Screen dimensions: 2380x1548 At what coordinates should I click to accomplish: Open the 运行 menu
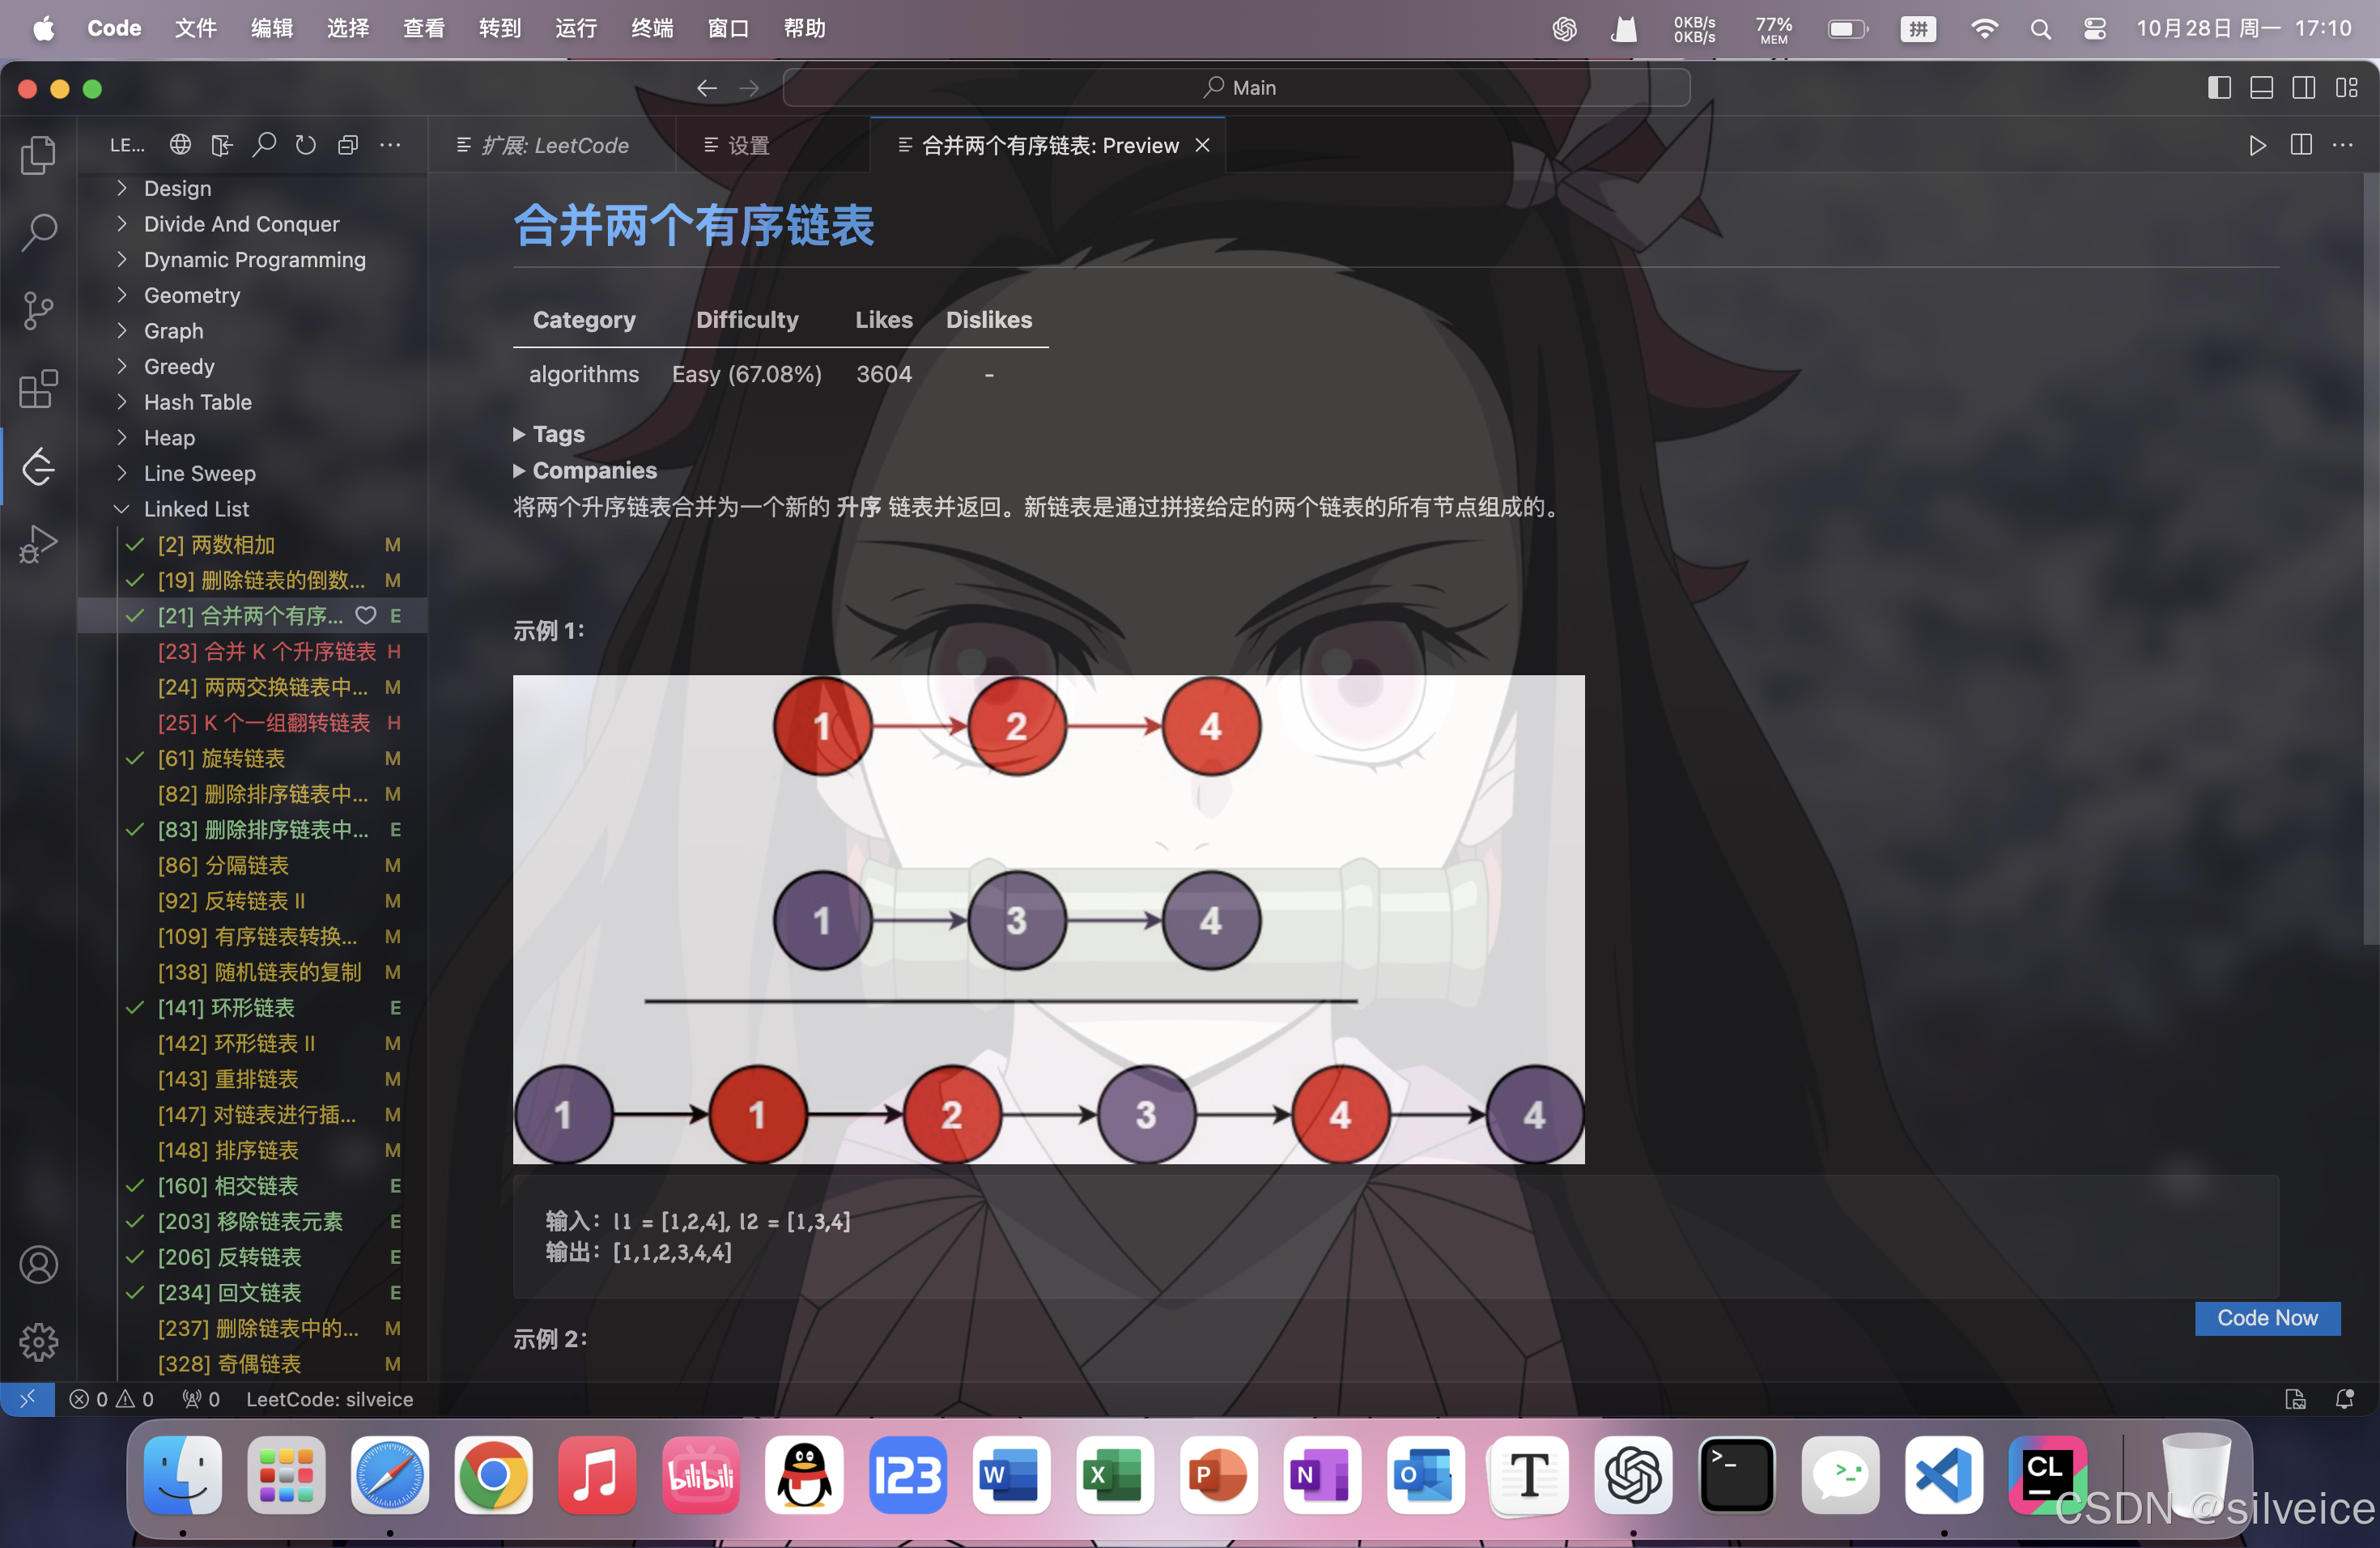[576, 28]
